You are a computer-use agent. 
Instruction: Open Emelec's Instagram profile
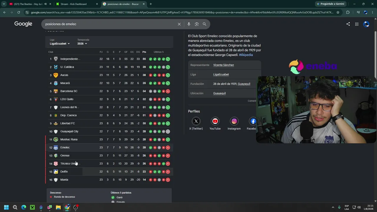click(234, 124)
